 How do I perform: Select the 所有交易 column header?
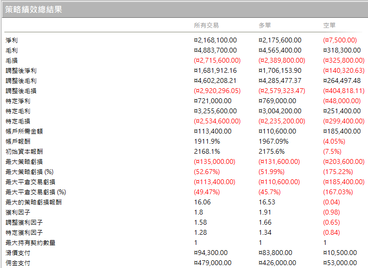tap(206, 26)
